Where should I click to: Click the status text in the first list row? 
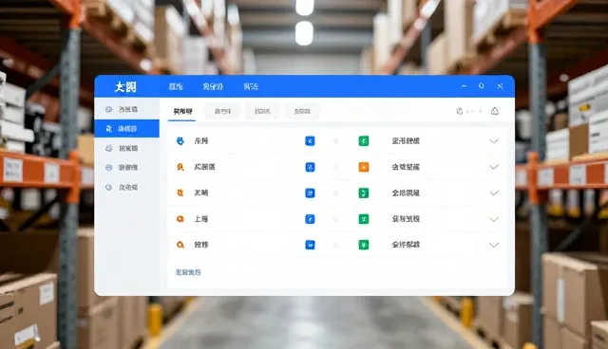point(406,141)
